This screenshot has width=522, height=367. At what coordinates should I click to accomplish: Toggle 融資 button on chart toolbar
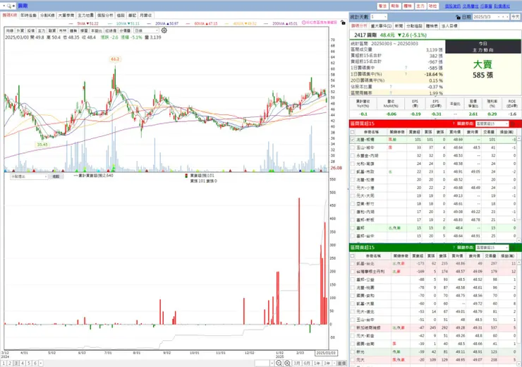(x=52, y=30)
